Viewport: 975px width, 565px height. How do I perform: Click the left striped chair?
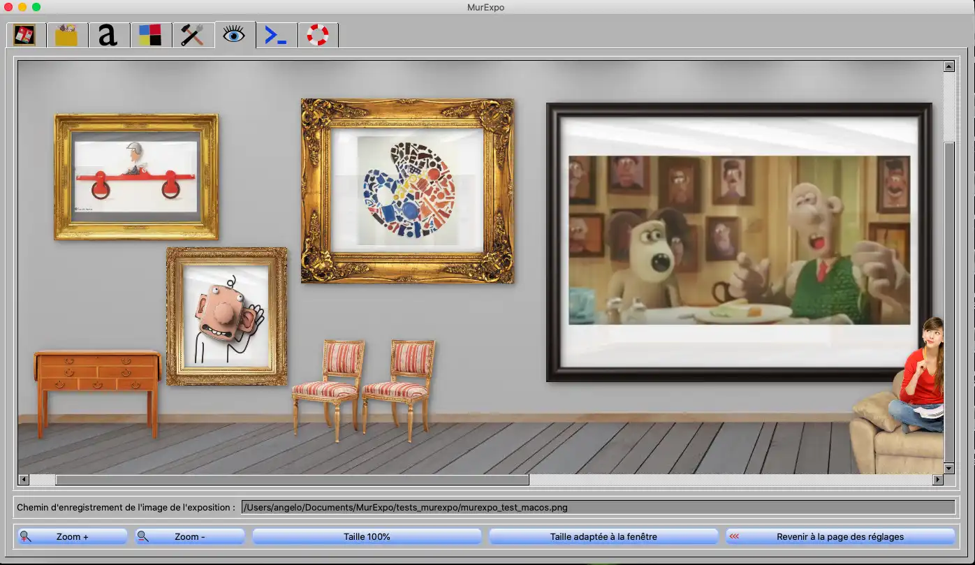click(329, 390)
